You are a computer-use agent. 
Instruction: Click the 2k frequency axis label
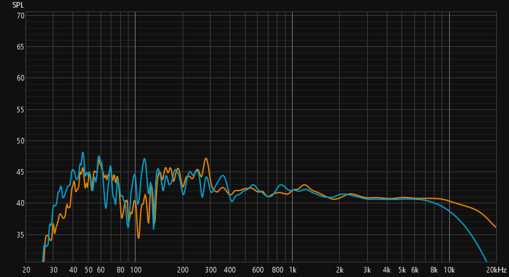pyautogui.click(x=340, y=270)
